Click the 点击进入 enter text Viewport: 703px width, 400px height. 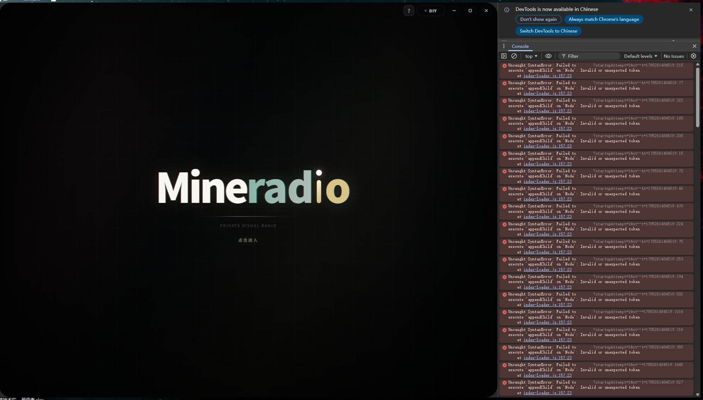tap(248, 240)
